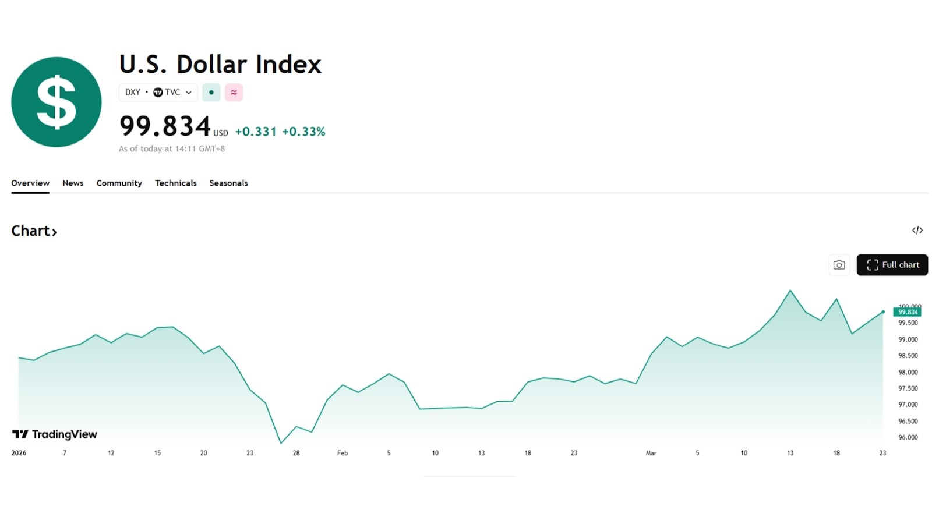Click the chart's last data point marker
Screen dimensions: 932x524
[883, 312]
